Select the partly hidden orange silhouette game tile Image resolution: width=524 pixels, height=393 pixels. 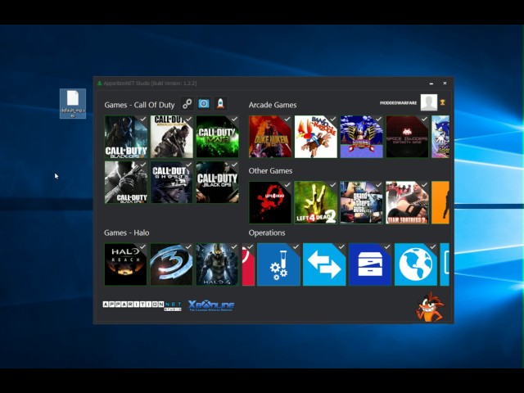pyautogui.click(x=440, y=202)
